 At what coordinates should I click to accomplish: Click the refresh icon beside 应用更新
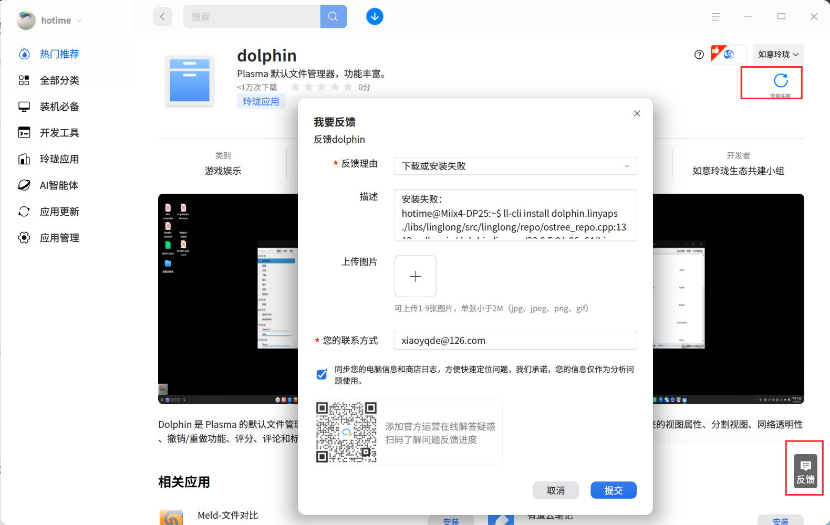coord(24,212)
